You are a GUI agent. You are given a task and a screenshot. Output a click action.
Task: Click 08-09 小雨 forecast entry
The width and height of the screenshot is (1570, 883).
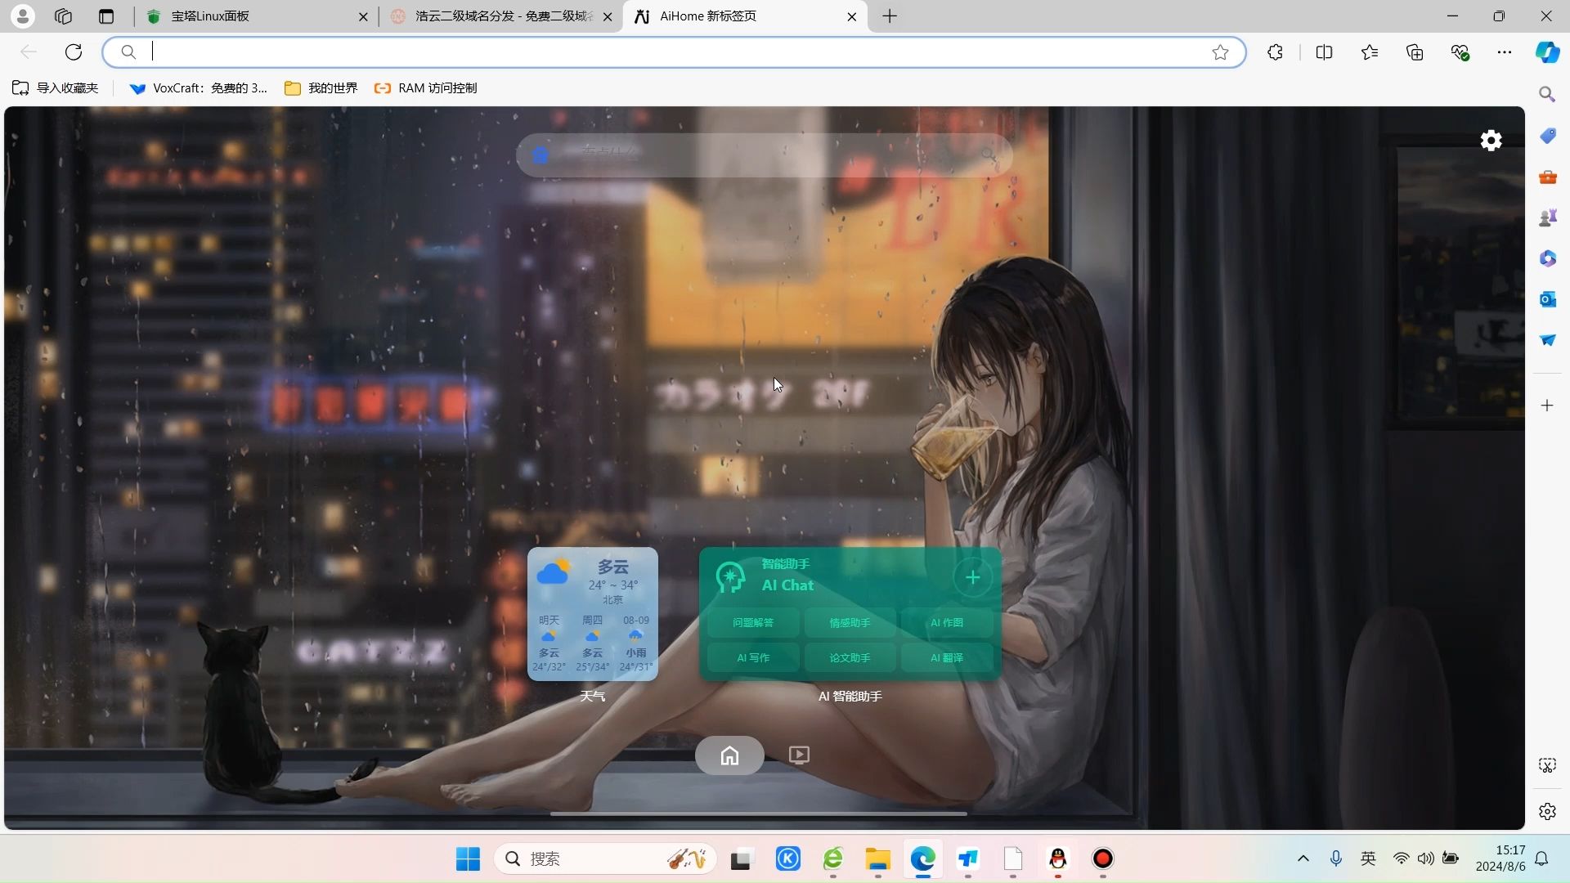(636, 643)
